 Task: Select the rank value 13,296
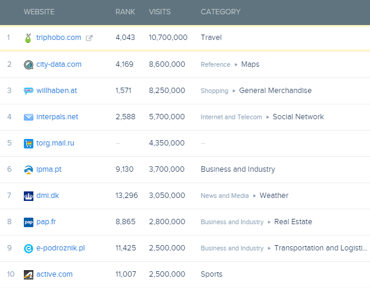click(x=126, y=195)
